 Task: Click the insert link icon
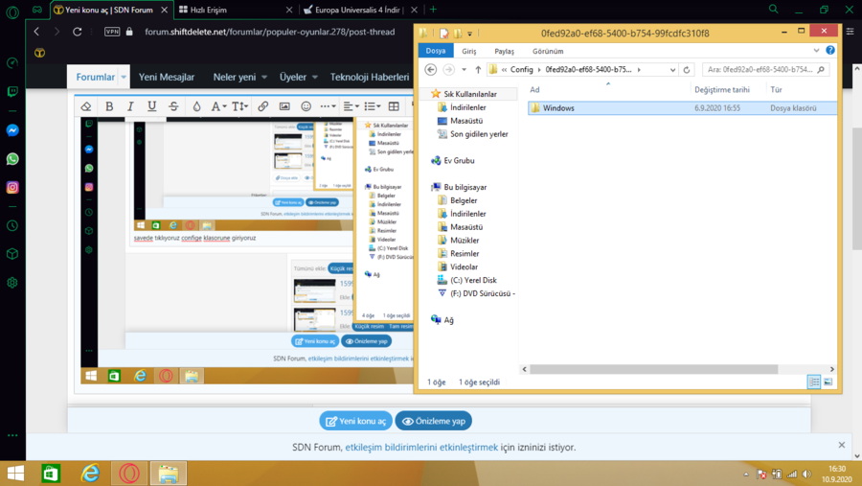click(262, 106)
